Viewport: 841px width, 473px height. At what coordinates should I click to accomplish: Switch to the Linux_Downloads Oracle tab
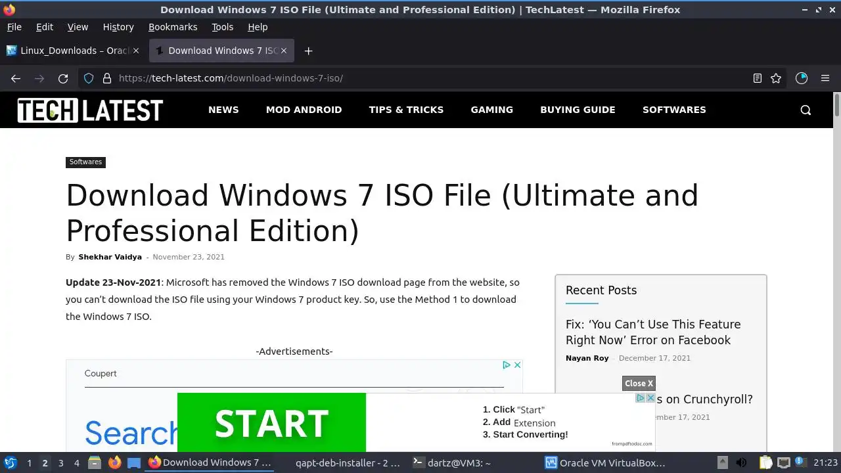click(72, 51)
